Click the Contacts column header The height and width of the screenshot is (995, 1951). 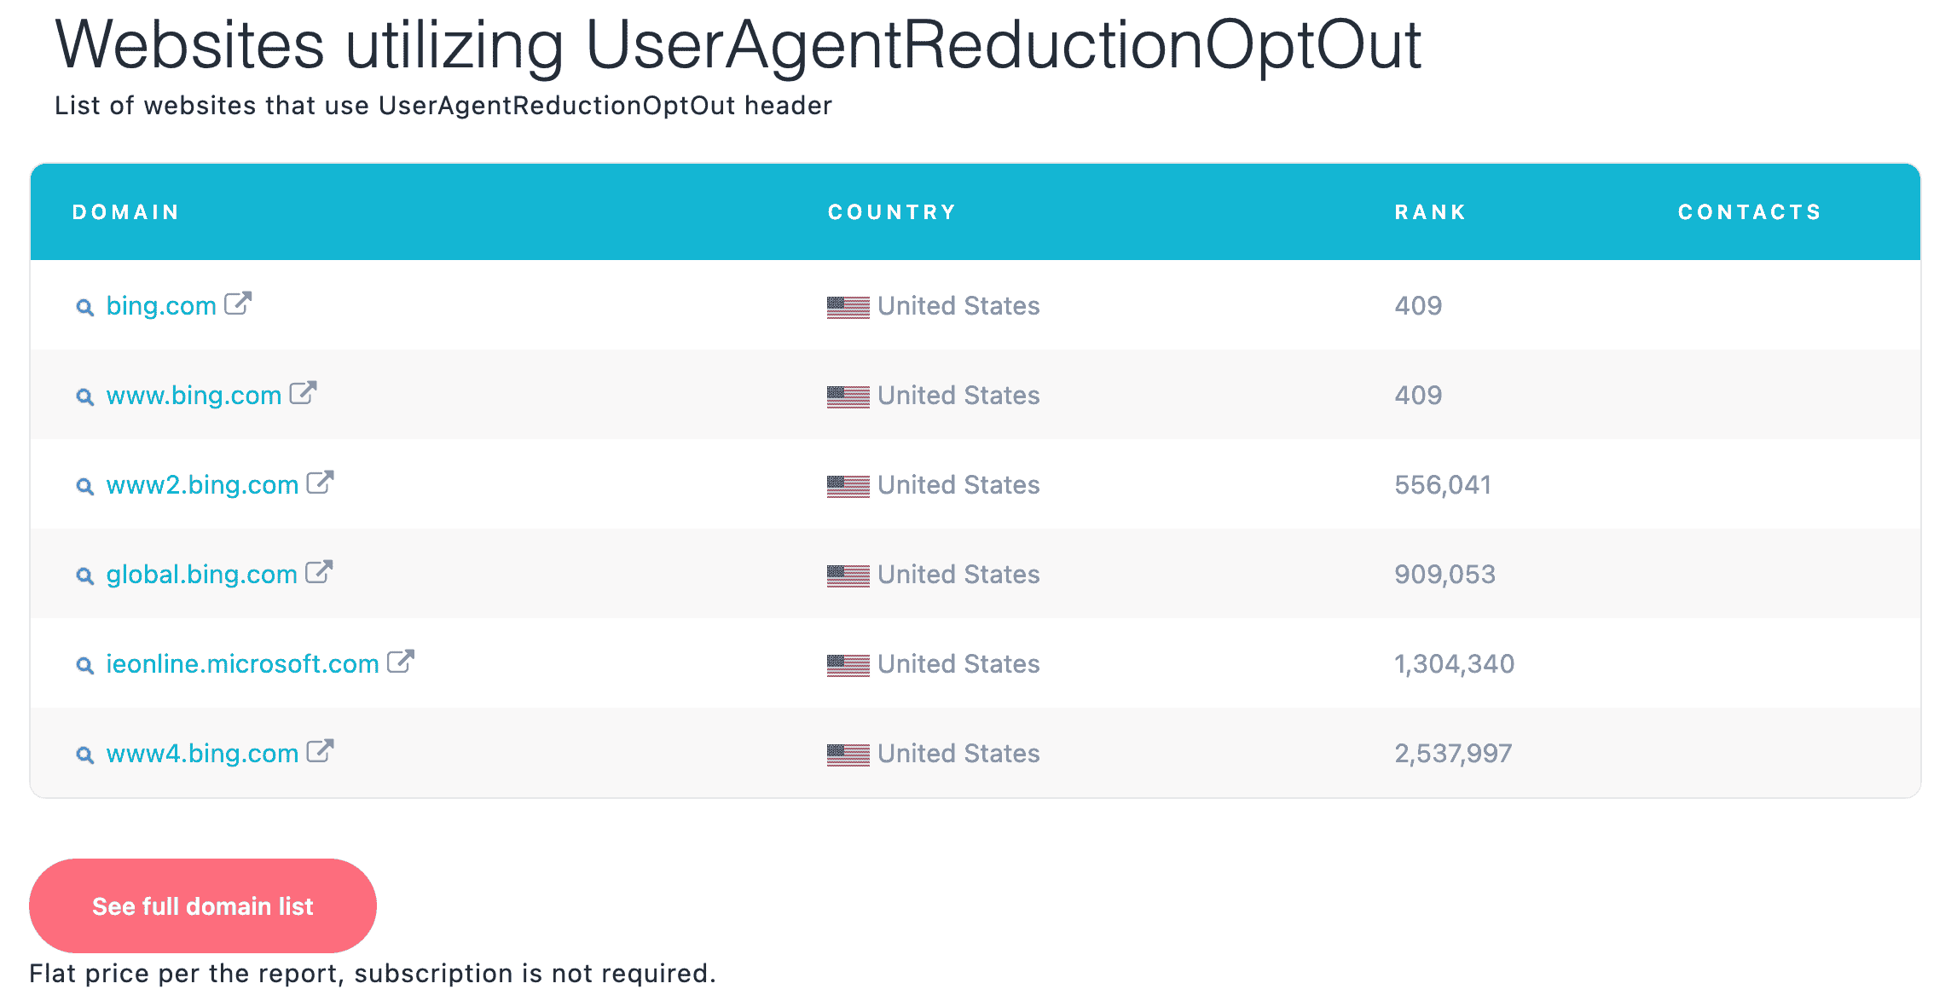[1749, 212]
